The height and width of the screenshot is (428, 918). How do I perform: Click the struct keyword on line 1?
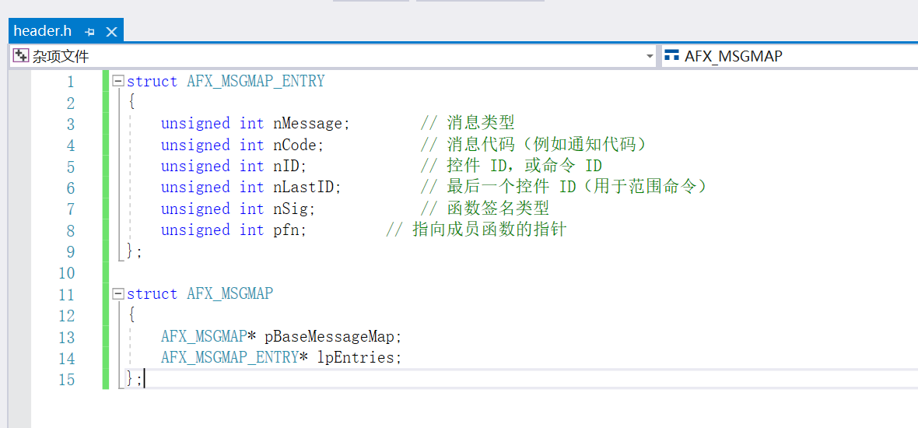(152, 81)
